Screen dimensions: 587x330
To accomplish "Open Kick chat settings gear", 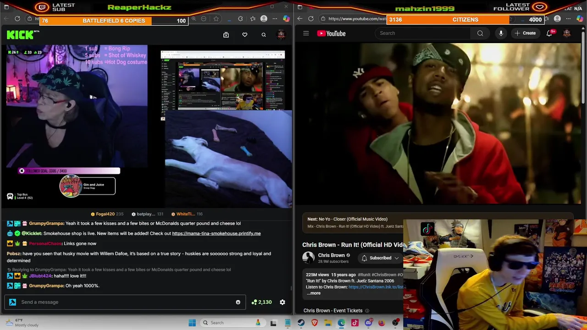I will click(282, 302).
